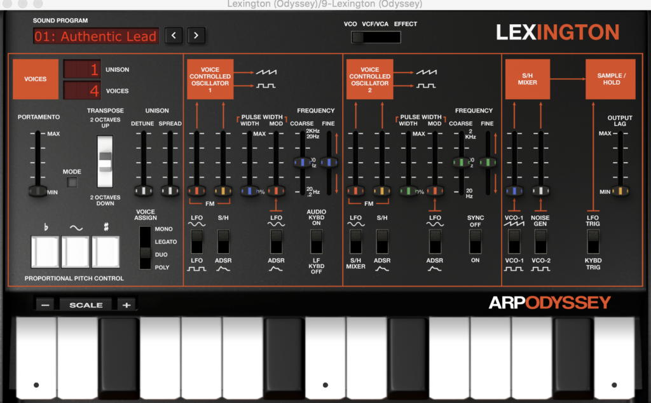Switch to the VCF/VCA panel section

pyautogui.click(x=376, y=38)
